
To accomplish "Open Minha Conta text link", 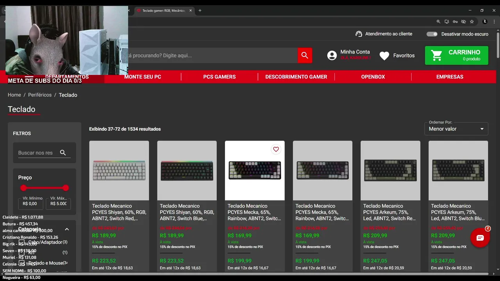I will 355,52.
